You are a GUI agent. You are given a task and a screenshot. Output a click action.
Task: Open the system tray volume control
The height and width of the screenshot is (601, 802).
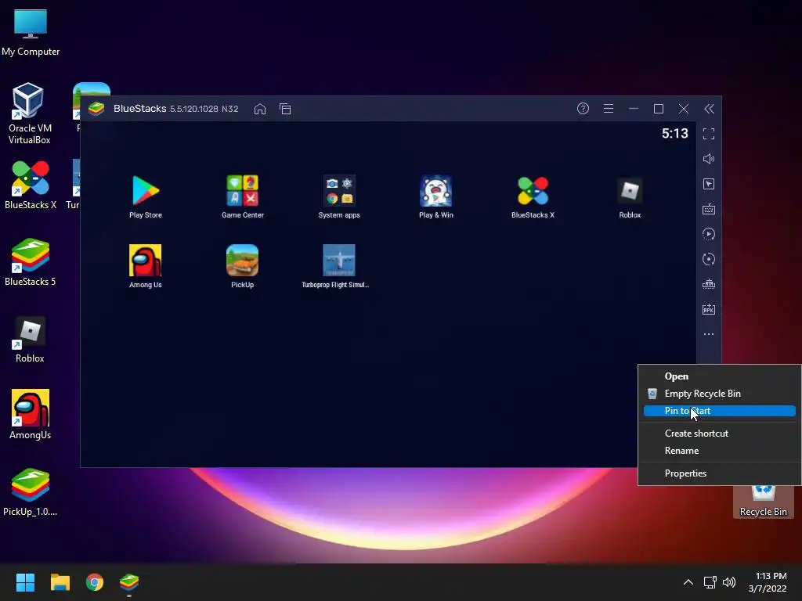tap(729, 582)
